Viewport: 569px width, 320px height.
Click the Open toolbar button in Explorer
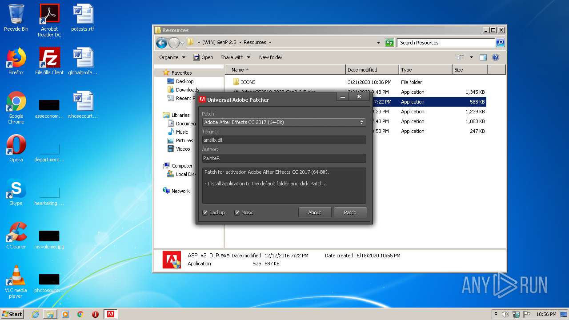203,57
